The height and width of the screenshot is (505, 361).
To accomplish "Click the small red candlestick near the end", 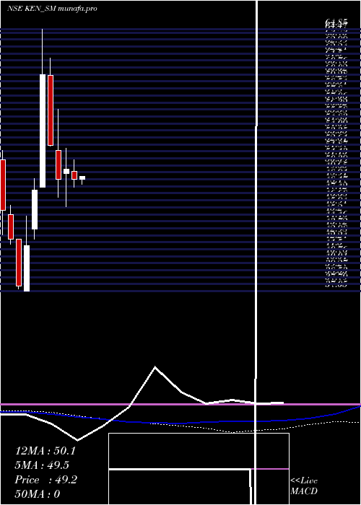I will pos(74,175).
